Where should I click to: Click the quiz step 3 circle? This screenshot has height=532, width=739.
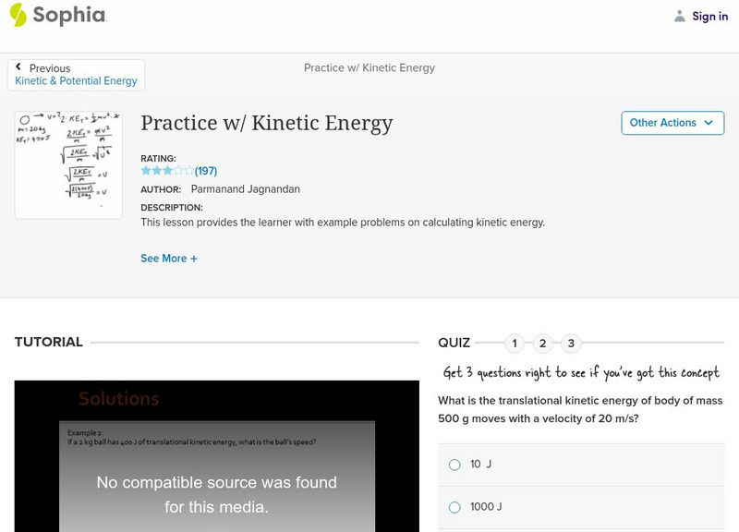[573, 342]
